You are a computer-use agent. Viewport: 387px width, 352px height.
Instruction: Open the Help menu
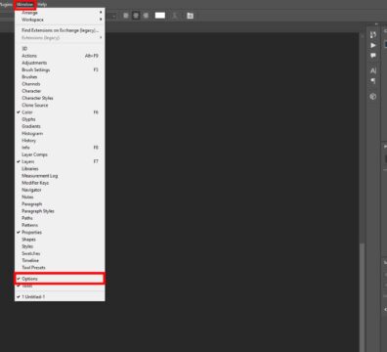[x=42, y=4]
